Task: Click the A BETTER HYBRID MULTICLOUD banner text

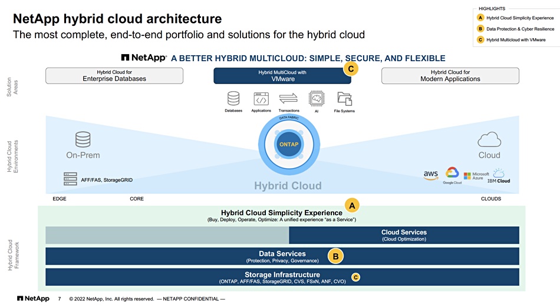Action: (308, 58)
